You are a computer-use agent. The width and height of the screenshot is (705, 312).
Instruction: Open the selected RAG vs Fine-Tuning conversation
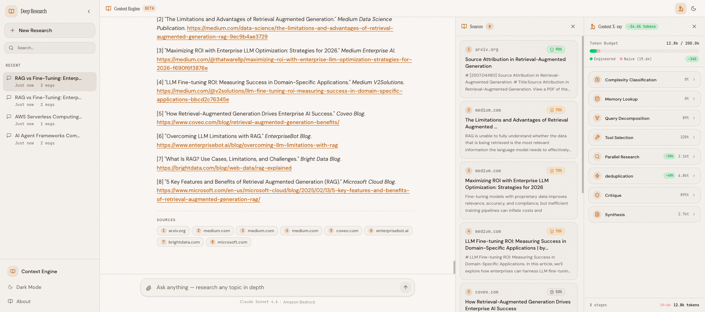tap(50, 81)
